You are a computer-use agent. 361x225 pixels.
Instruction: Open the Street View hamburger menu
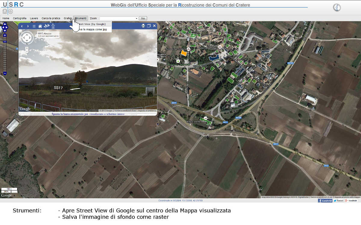(x=34, y=26)
